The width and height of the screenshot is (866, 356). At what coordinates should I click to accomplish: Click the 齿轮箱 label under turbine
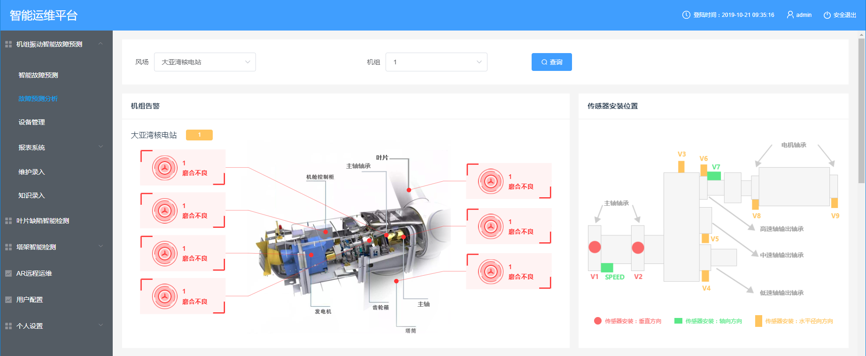pyautogui.click(x=380, y=308)
